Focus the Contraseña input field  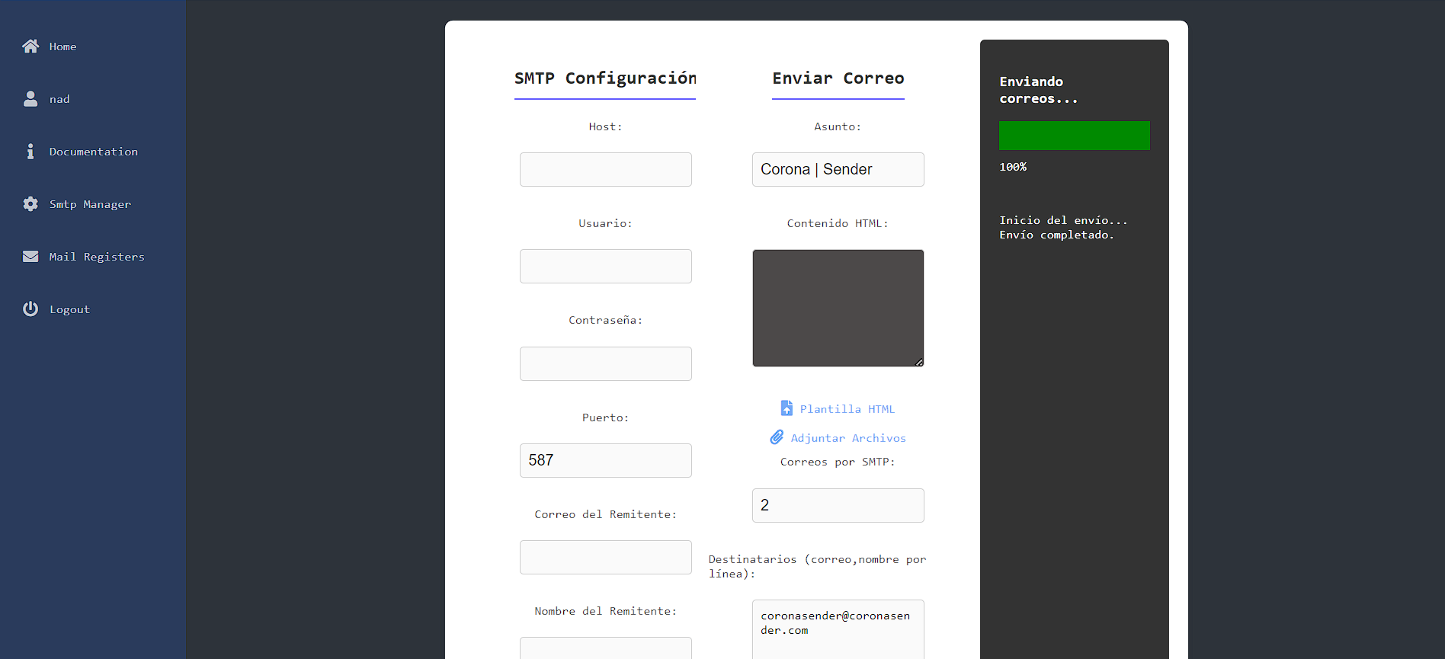(x=606, y=363)
